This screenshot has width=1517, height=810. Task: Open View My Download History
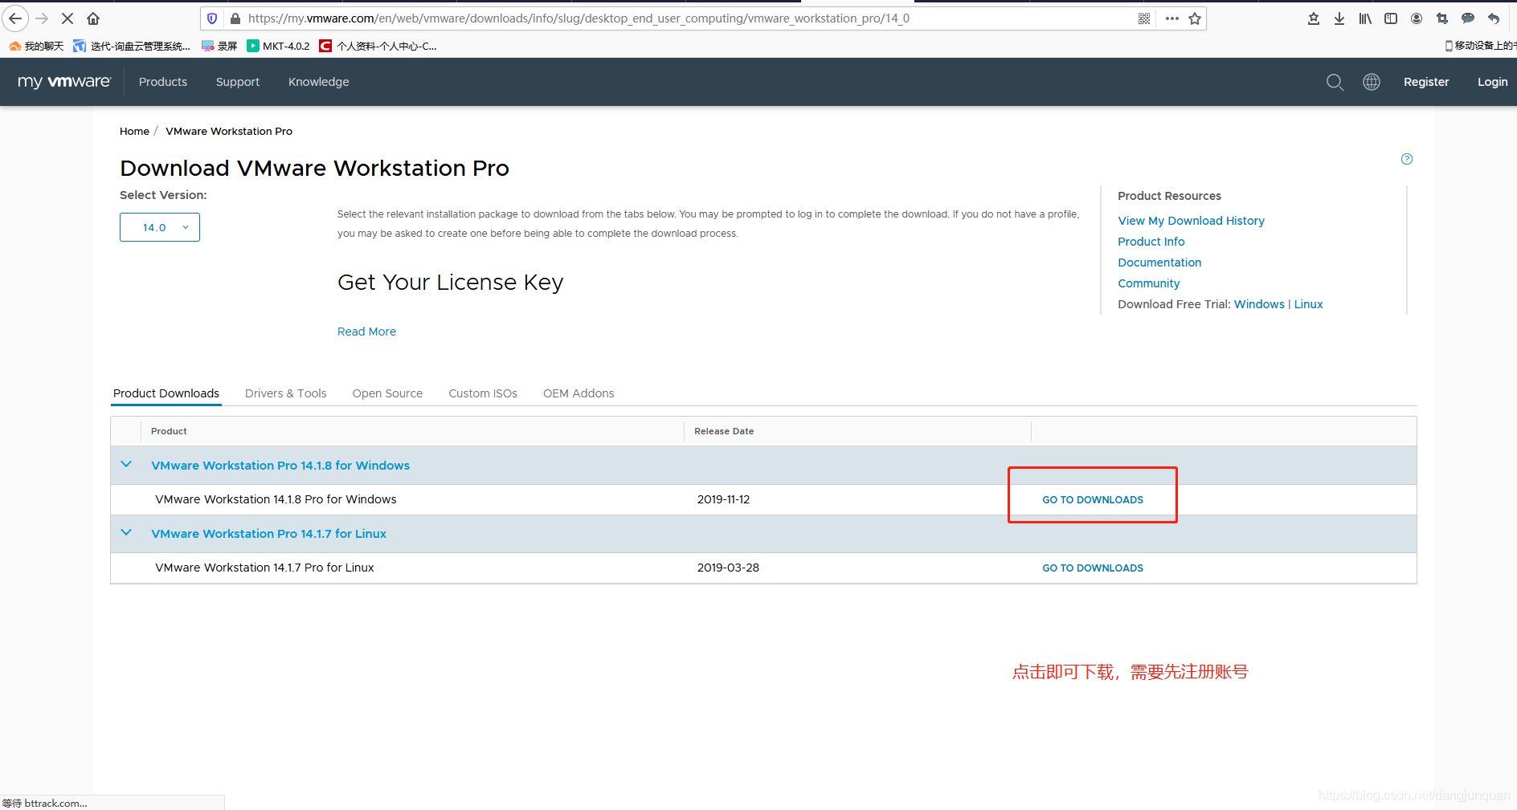[1191, 221]
